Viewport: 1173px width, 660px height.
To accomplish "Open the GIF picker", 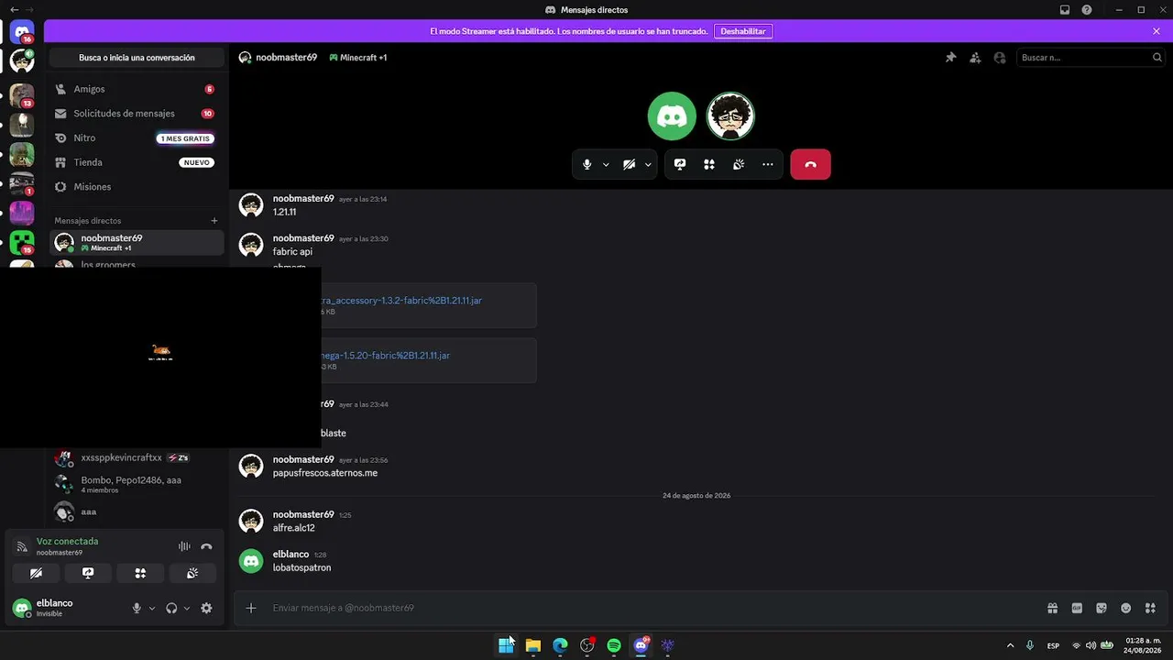I will tap(1077, 608).
